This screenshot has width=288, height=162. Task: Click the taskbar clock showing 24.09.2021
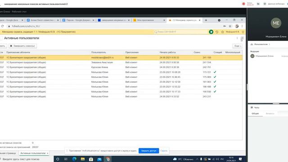coord(231,159)
